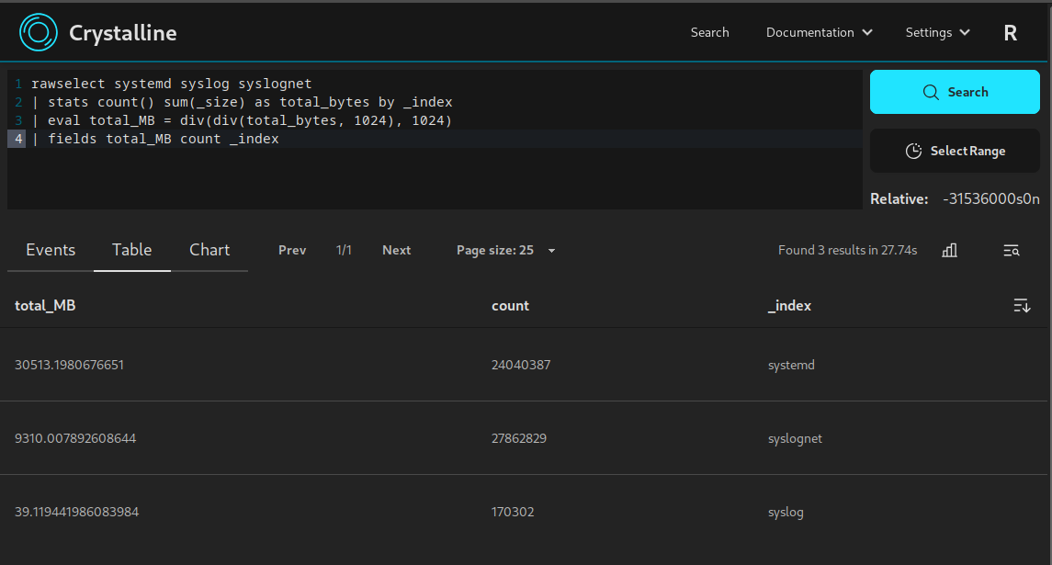Open the Search nav item
This screenshot has width=1052, height=565.
[x=710, y=32]
